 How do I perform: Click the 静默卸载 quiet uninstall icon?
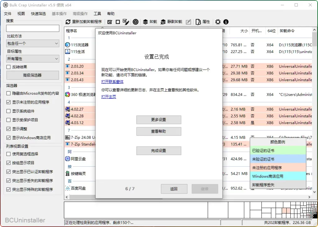coord(163,22)
